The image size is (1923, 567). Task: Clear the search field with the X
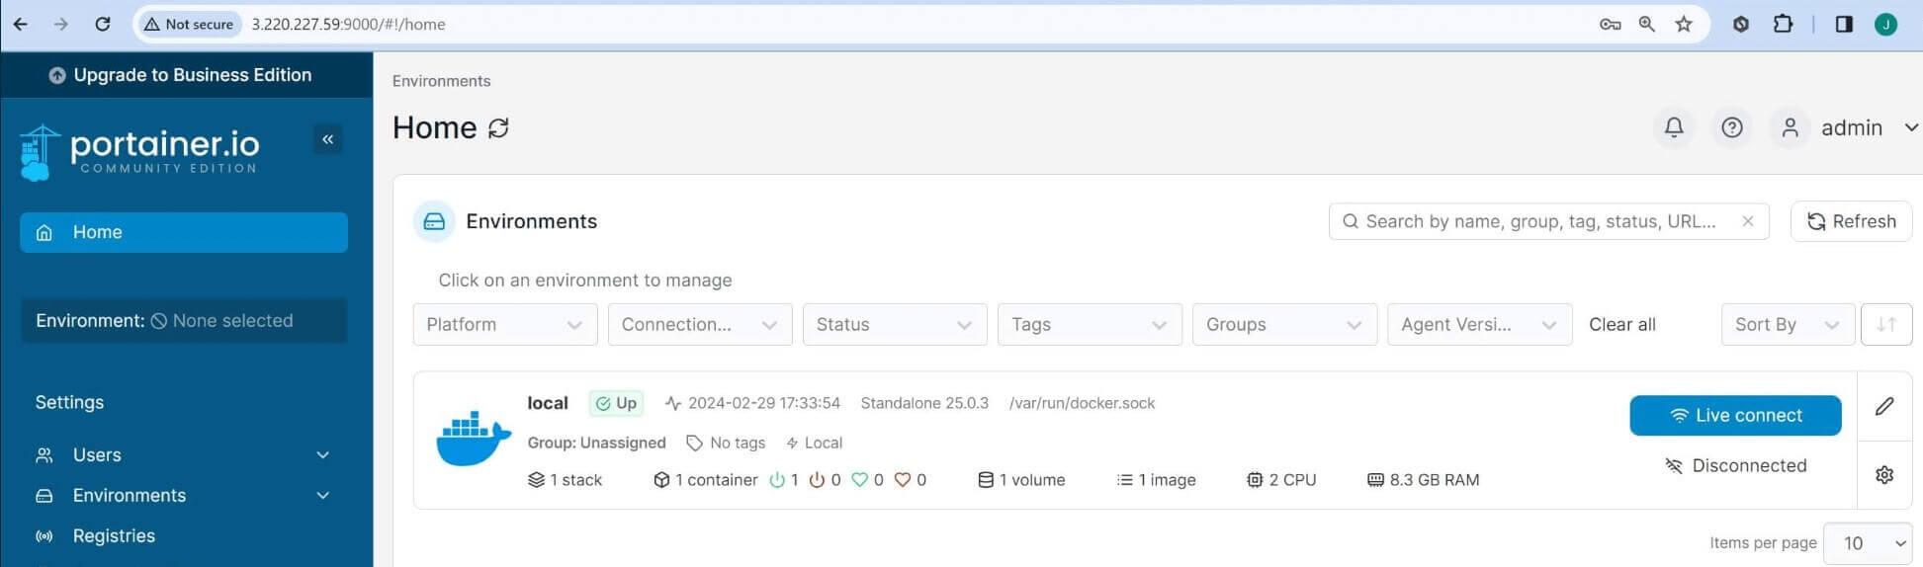pos(1748,221)
